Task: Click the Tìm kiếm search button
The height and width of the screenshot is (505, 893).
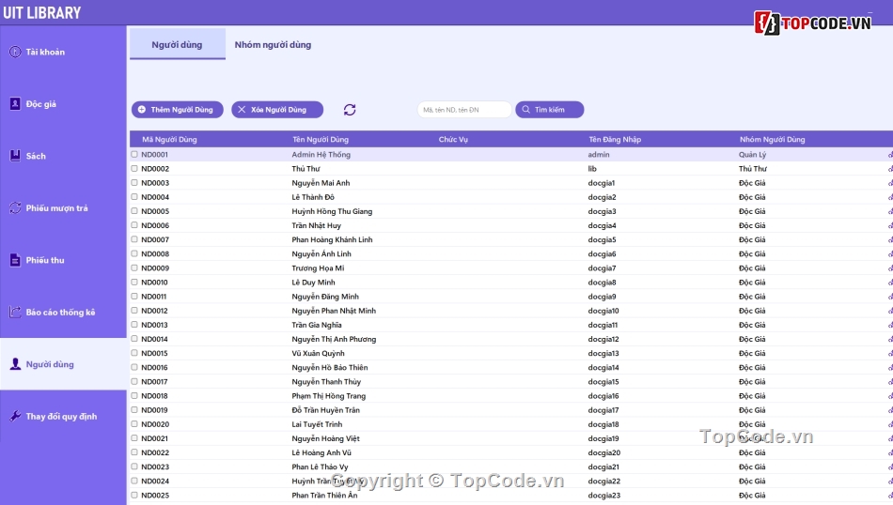Action: coord(549,110)
